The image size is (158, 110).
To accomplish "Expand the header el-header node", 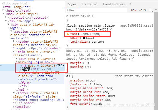I will point(14,41).
